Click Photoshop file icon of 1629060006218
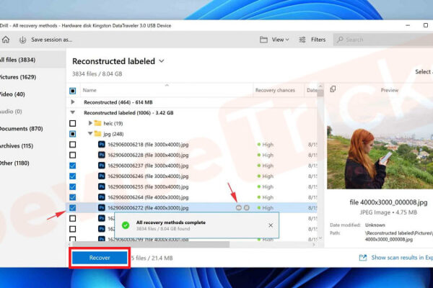433x288 pixels. (x=102, y=144)
